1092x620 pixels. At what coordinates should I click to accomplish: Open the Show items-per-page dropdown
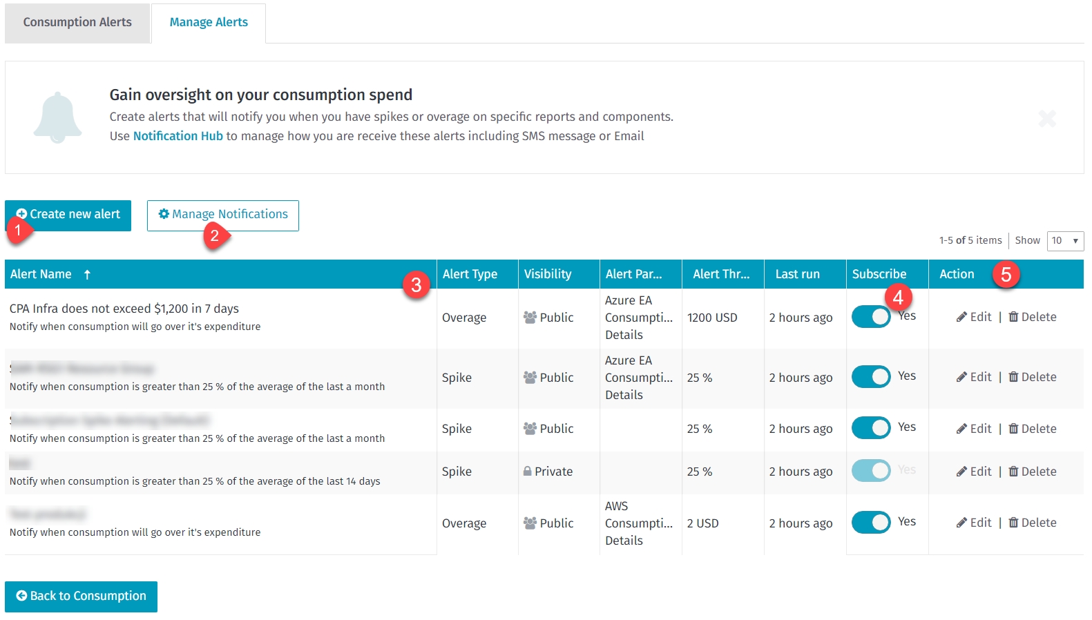tap(1065, 241)
